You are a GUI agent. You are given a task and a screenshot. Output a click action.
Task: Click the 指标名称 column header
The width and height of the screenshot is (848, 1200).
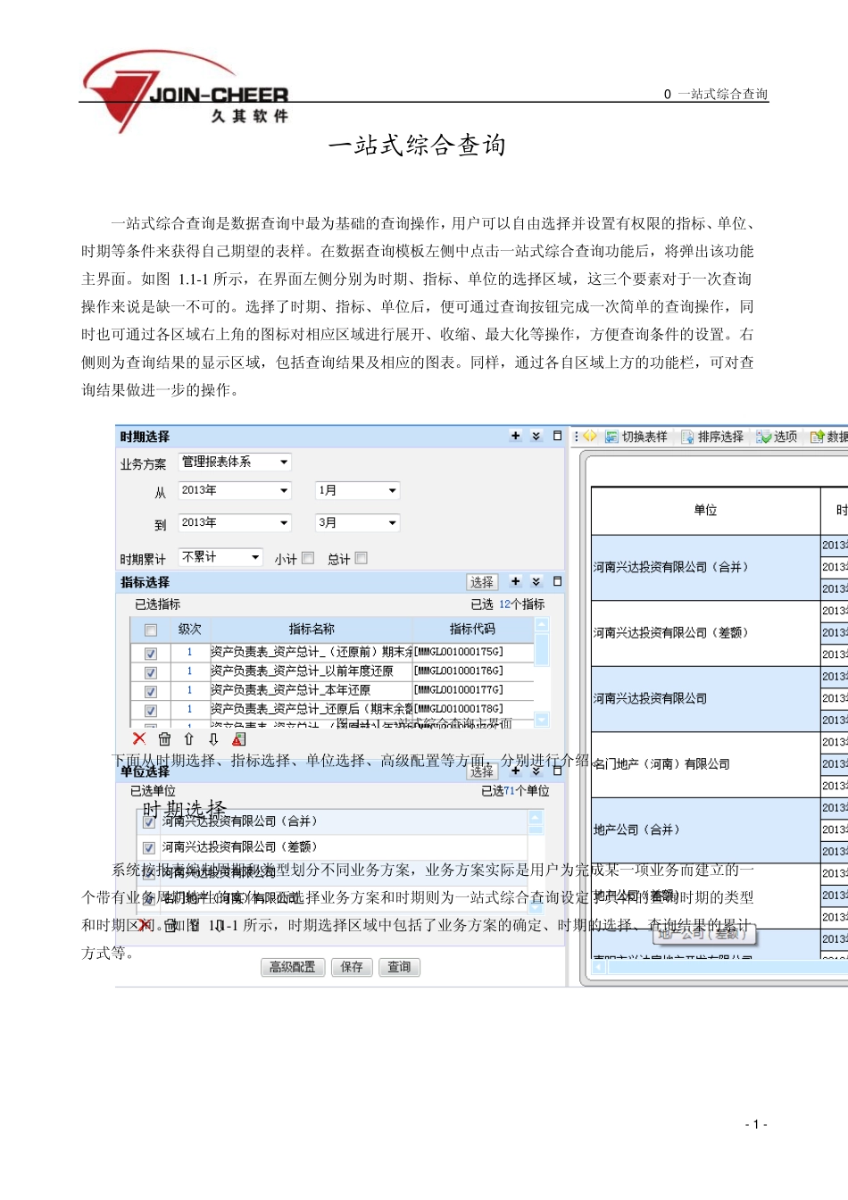312,629
